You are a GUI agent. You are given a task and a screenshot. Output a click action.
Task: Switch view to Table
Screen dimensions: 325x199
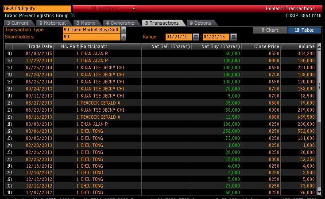304,30
